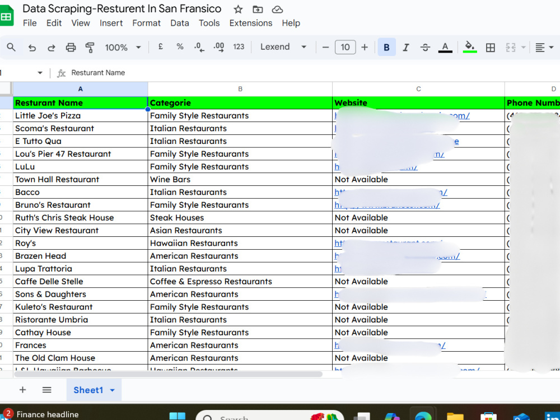560x420 pixels.
Task: Select the Town Hall Restaurant cell
Action: point(80,179)
